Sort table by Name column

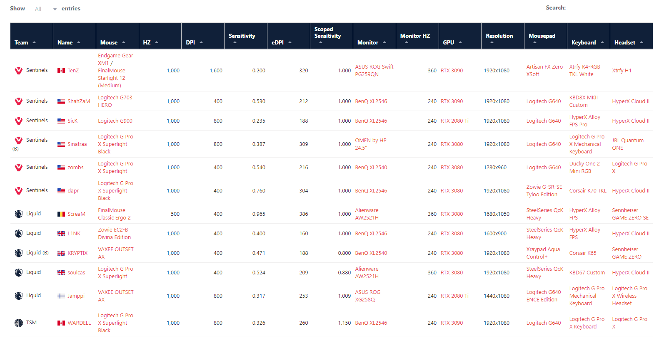(x=75, y=36)
